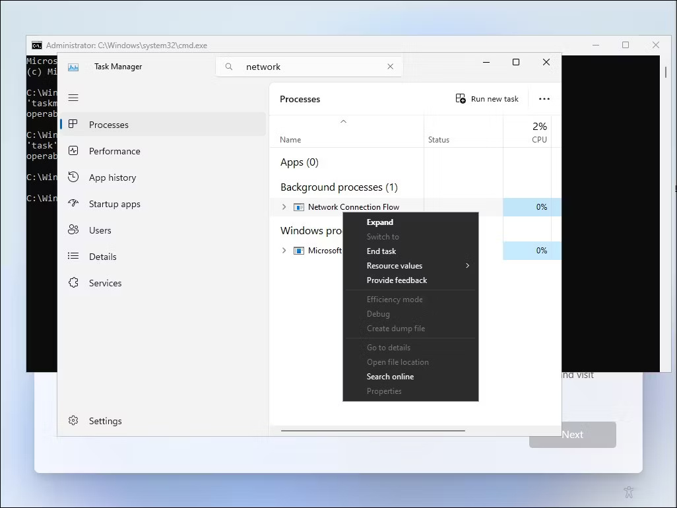This screenshot has height=508, width=677.
Task: Collapse the navigation sidebar with hamburger menu
Action: click(73, 97)
